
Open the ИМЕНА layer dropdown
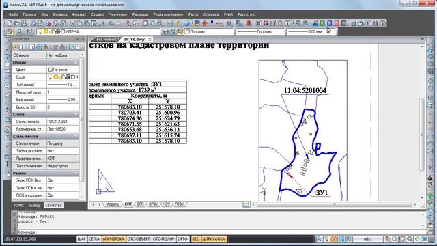click(x=99, y=32)
